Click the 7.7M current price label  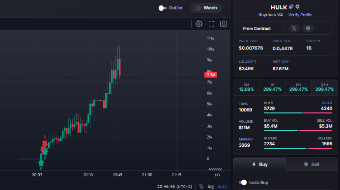click(211, 75)
